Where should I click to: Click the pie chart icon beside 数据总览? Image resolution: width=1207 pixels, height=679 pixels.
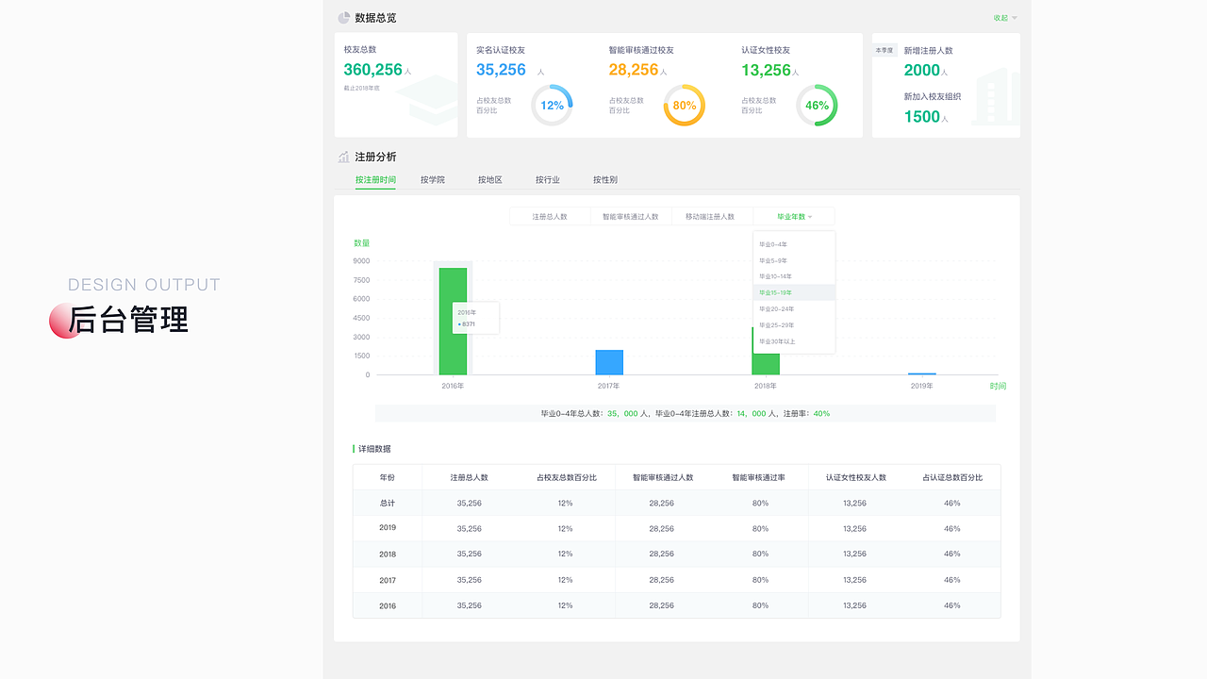click(344, 18)
